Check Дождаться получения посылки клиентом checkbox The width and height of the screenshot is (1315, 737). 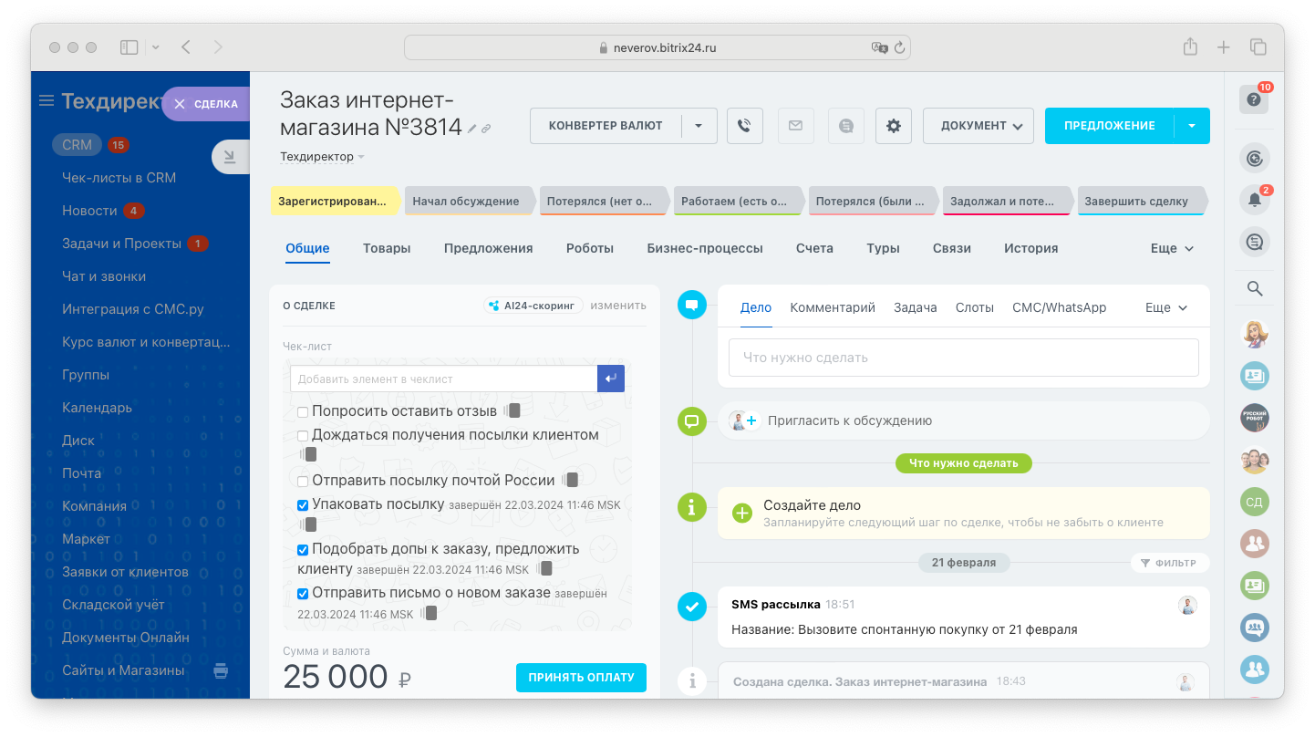pos(303,435)
